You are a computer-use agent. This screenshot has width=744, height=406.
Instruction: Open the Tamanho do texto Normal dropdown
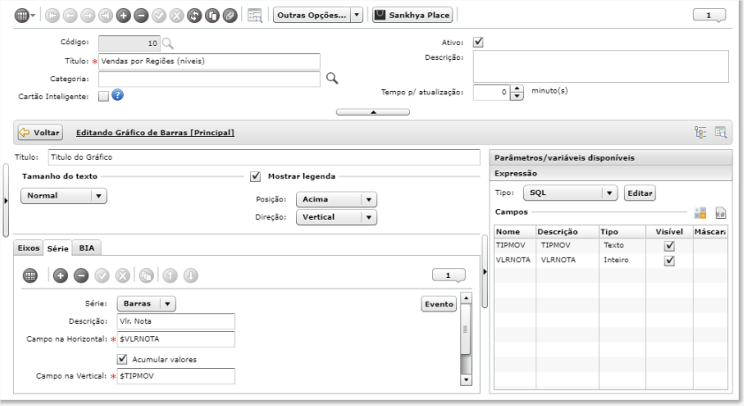pos(64,196)
